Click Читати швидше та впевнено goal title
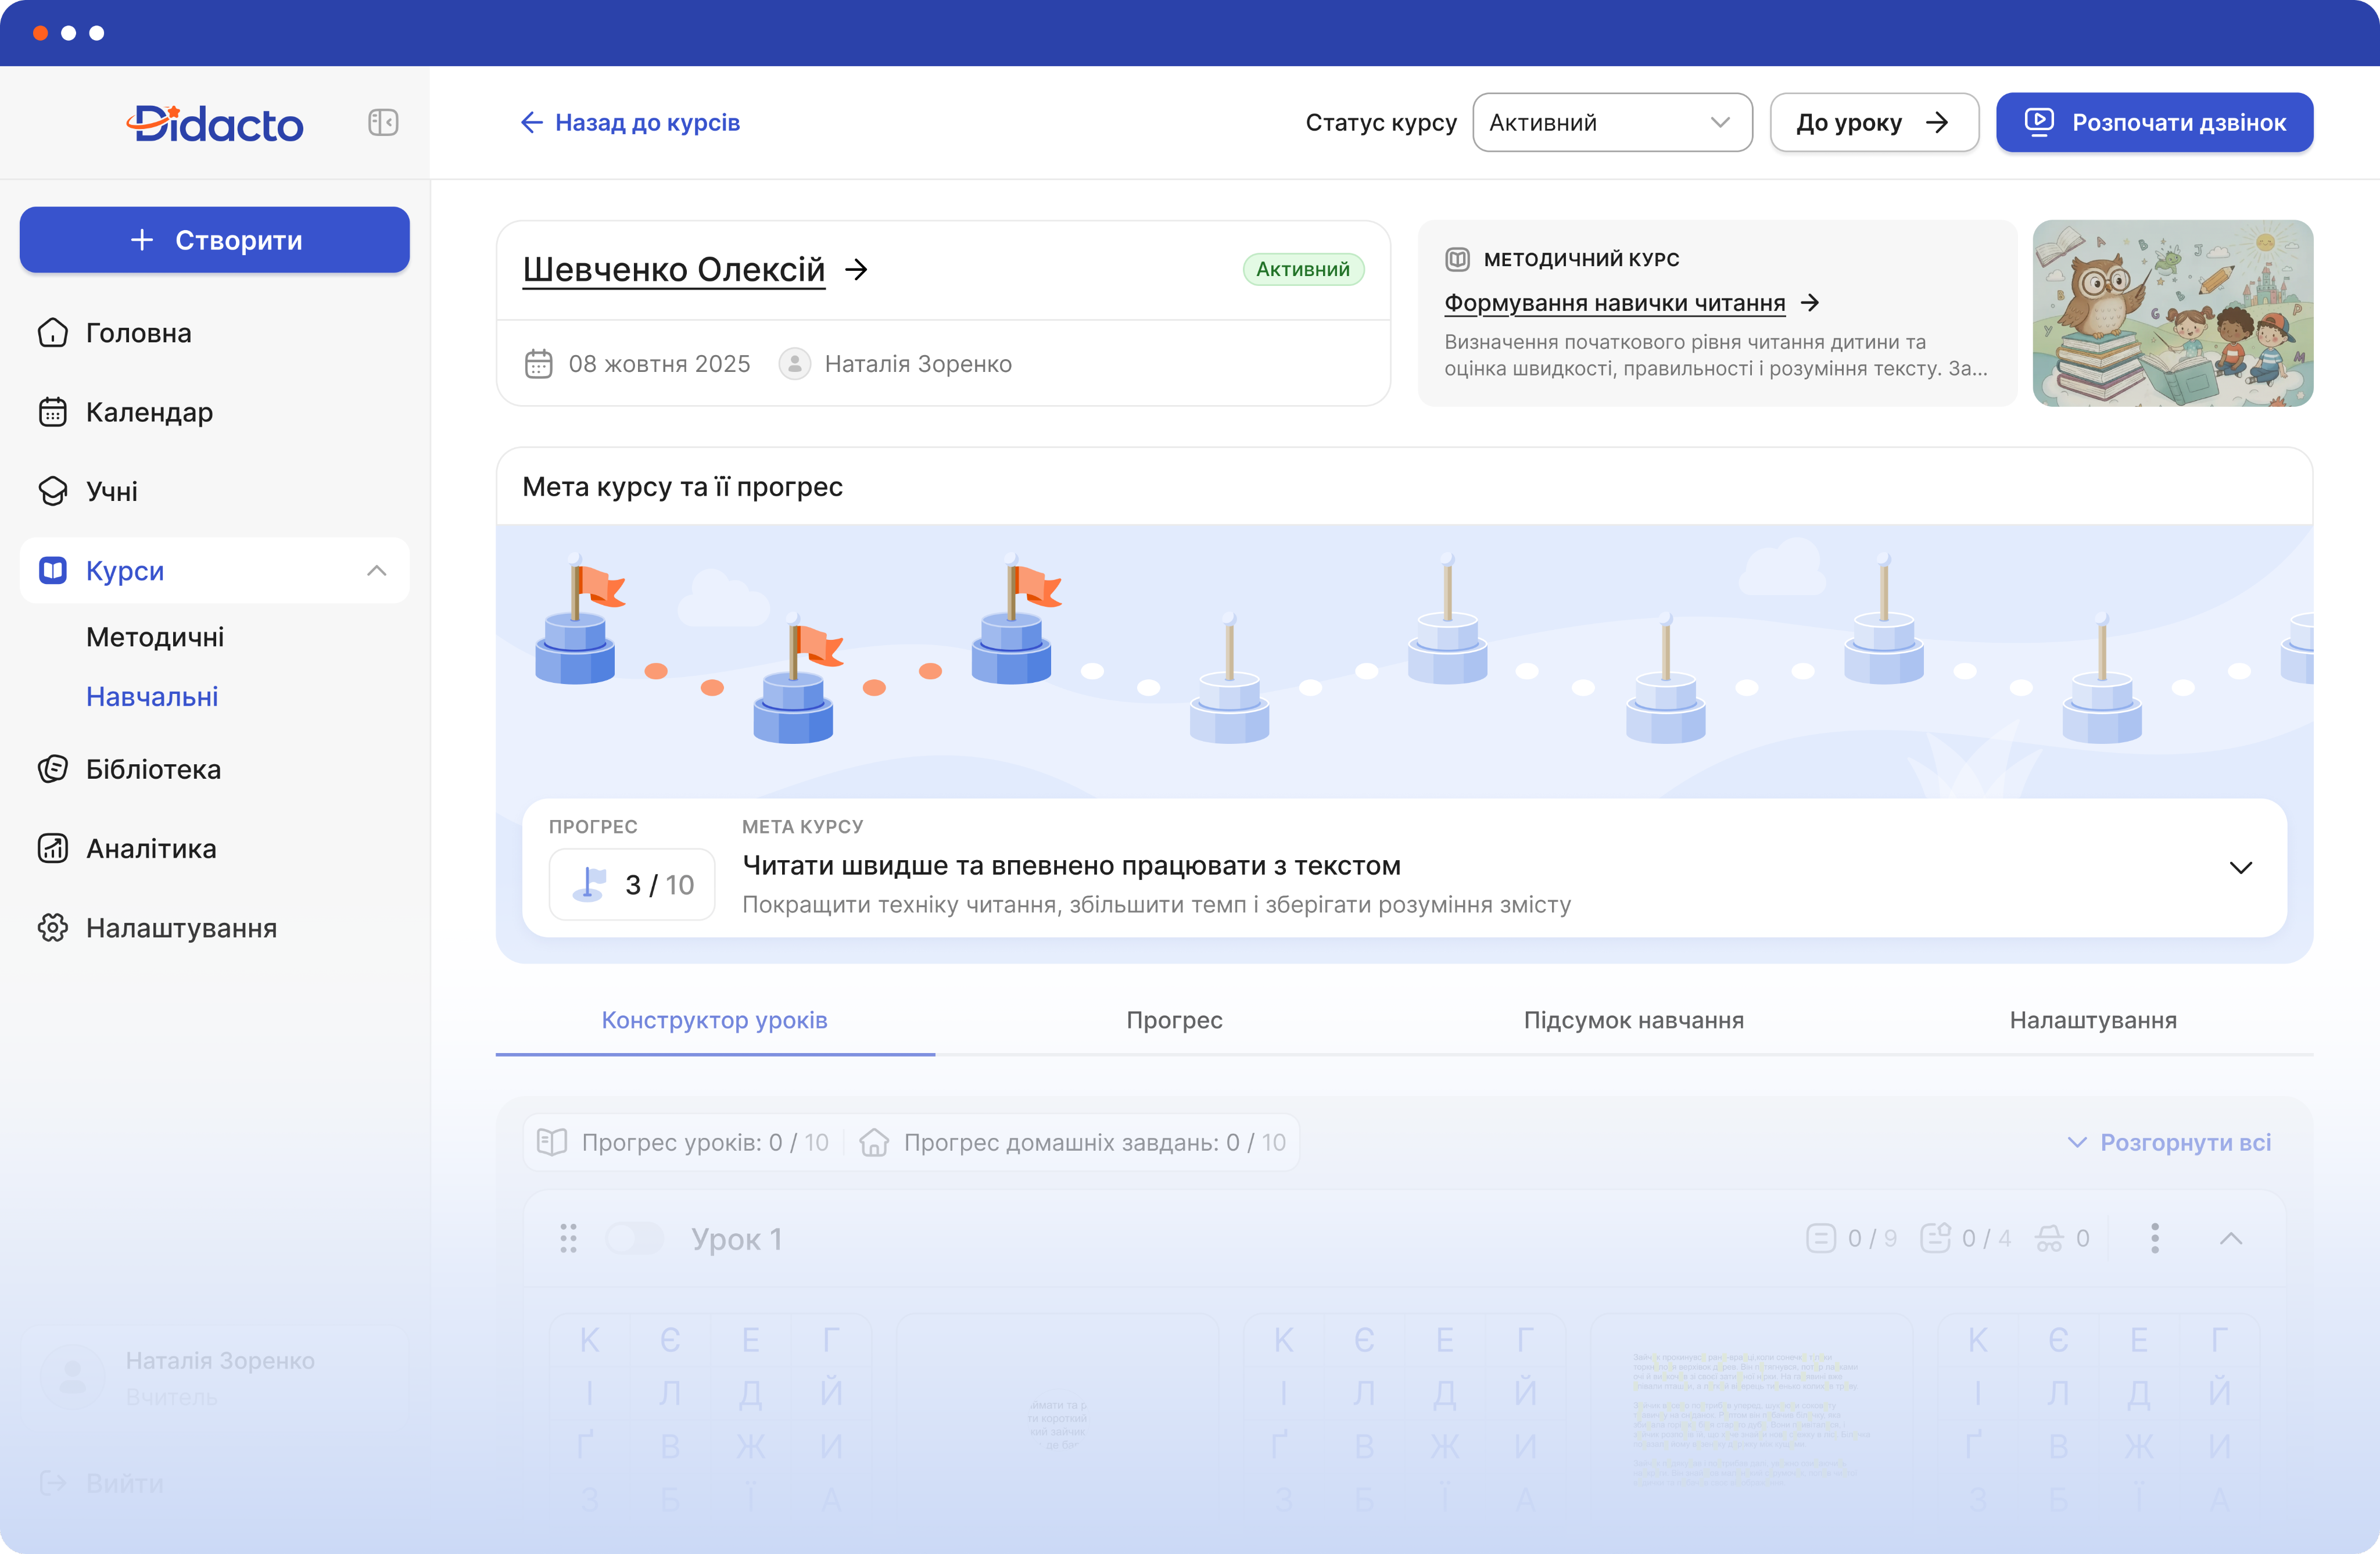The image size is (2380, 1554). click(1071, 865)
